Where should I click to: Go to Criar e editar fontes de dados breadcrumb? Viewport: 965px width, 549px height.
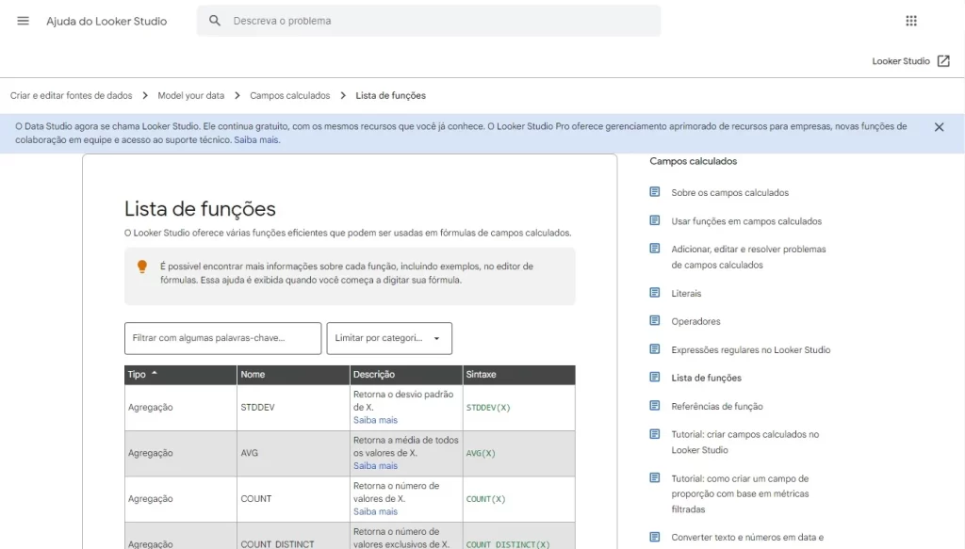tap(72, 95)
